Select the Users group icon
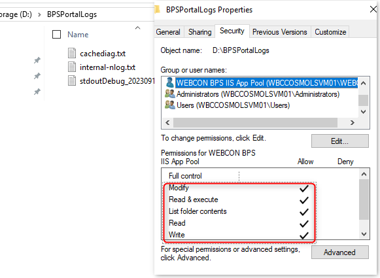Viewport: 380px width, 278px height. click(169, 105)
